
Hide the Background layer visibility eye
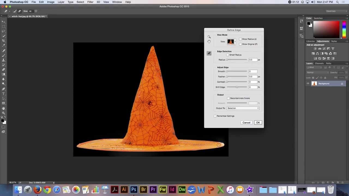308,84
